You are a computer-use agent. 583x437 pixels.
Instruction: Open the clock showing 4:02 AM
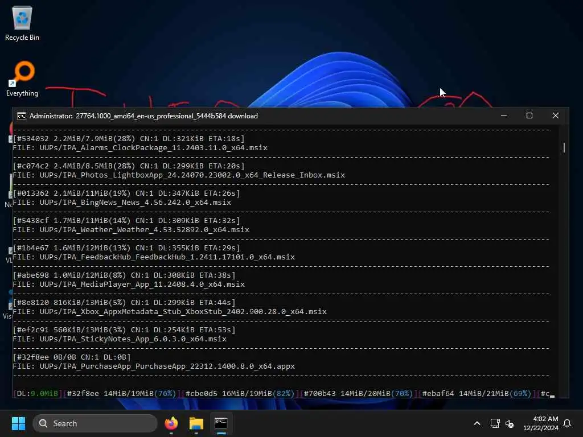click(541, 423)
